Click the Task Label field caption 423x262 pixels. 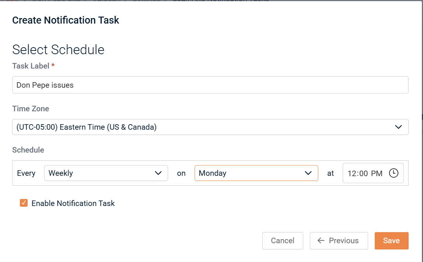click(x=31, y=66)
